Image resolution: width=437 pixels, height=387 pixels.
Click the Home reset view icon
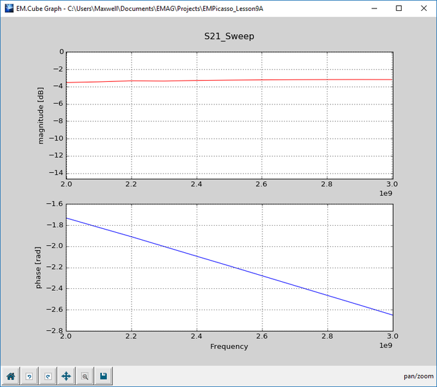10,377
